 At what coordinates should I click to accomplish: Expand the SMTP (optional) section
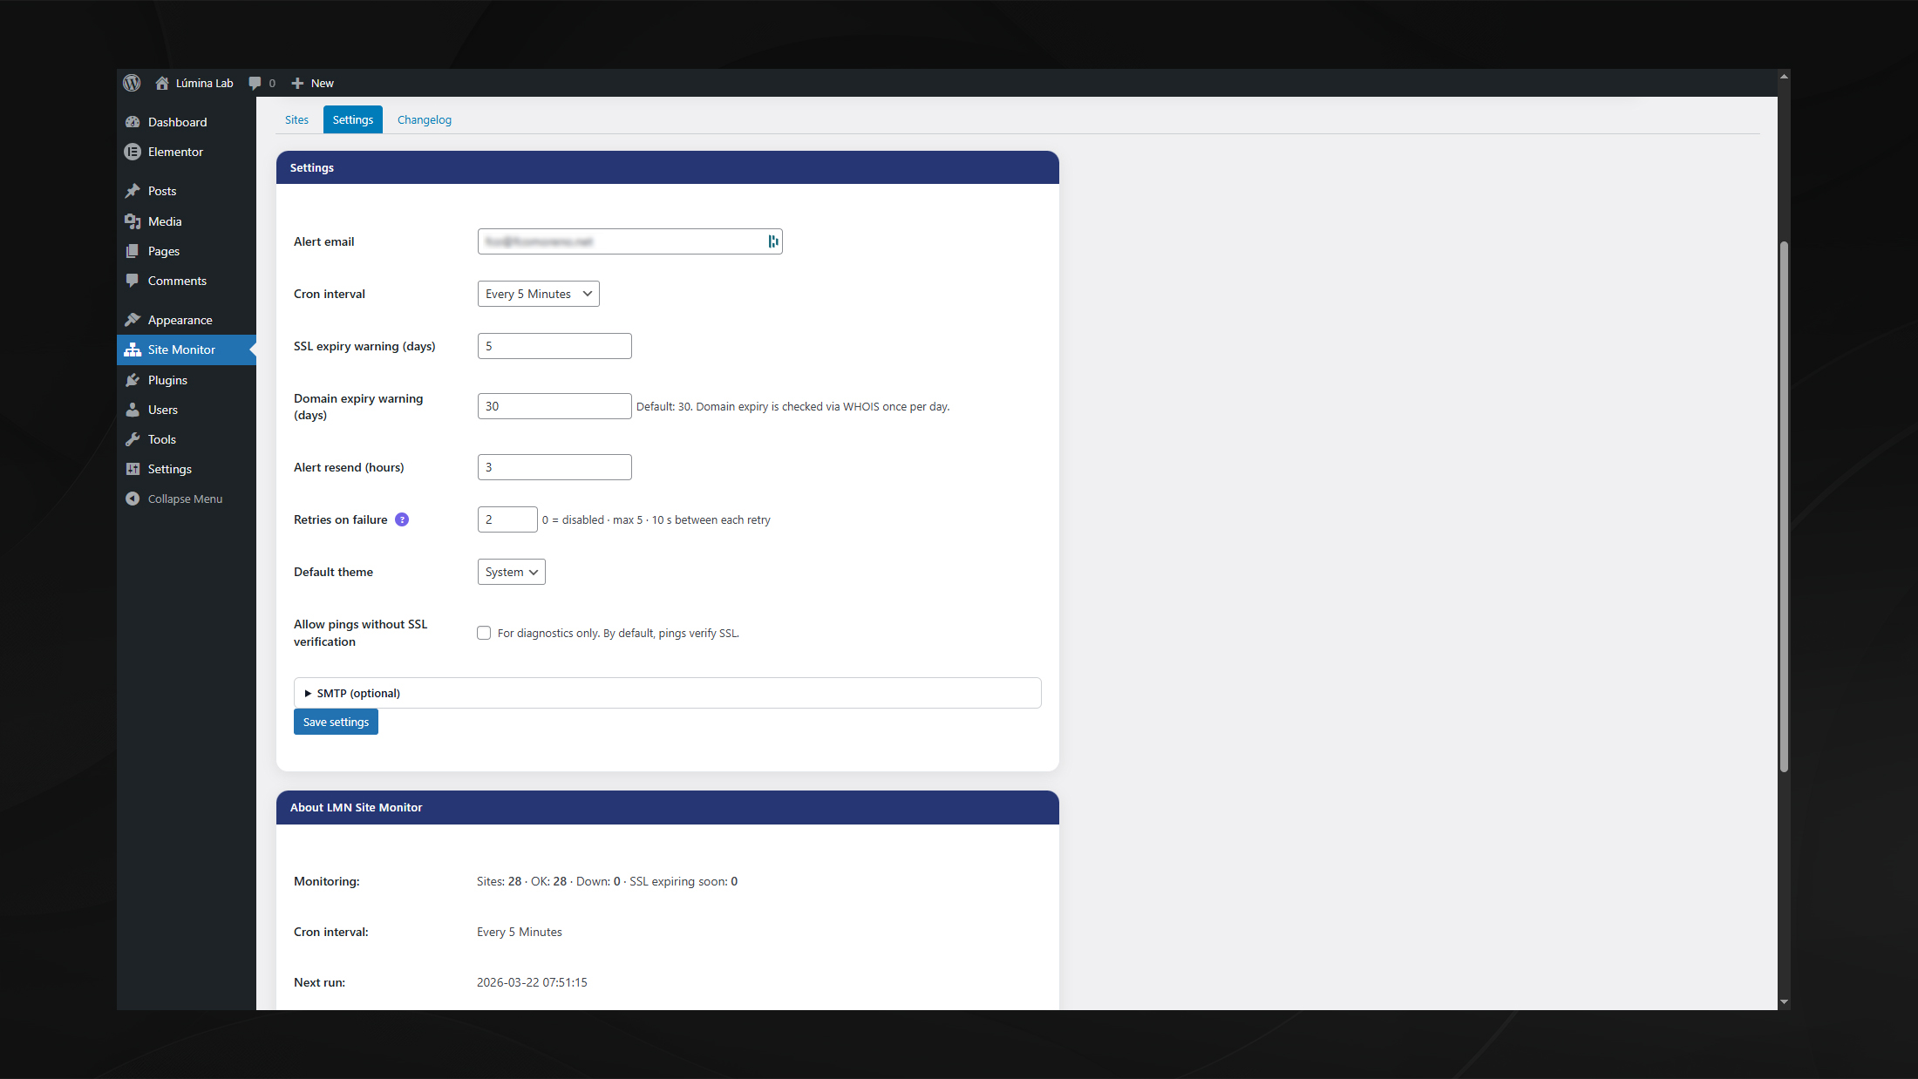pos(357,693)
